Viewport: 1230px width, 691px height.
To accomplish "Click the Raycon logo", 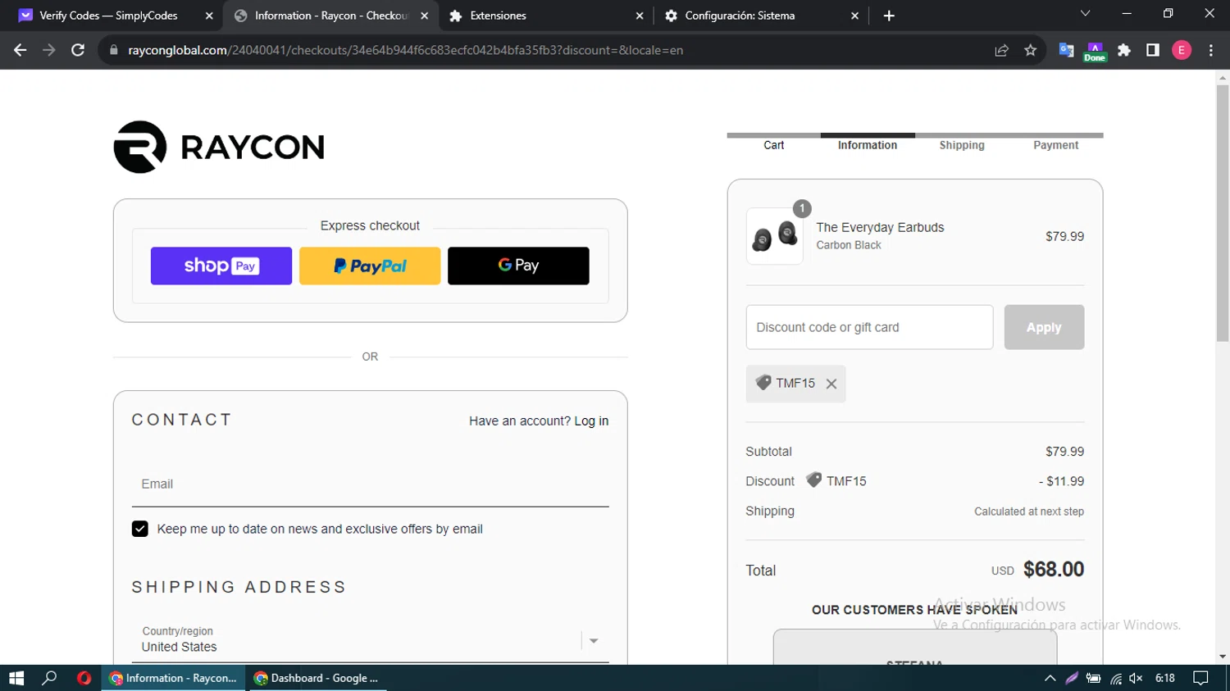I will pyautogui.click(x=219, y=147).
